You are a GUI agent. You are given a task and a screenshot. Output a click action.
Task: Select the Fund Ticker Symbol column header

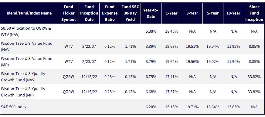[x=68, y=13]
